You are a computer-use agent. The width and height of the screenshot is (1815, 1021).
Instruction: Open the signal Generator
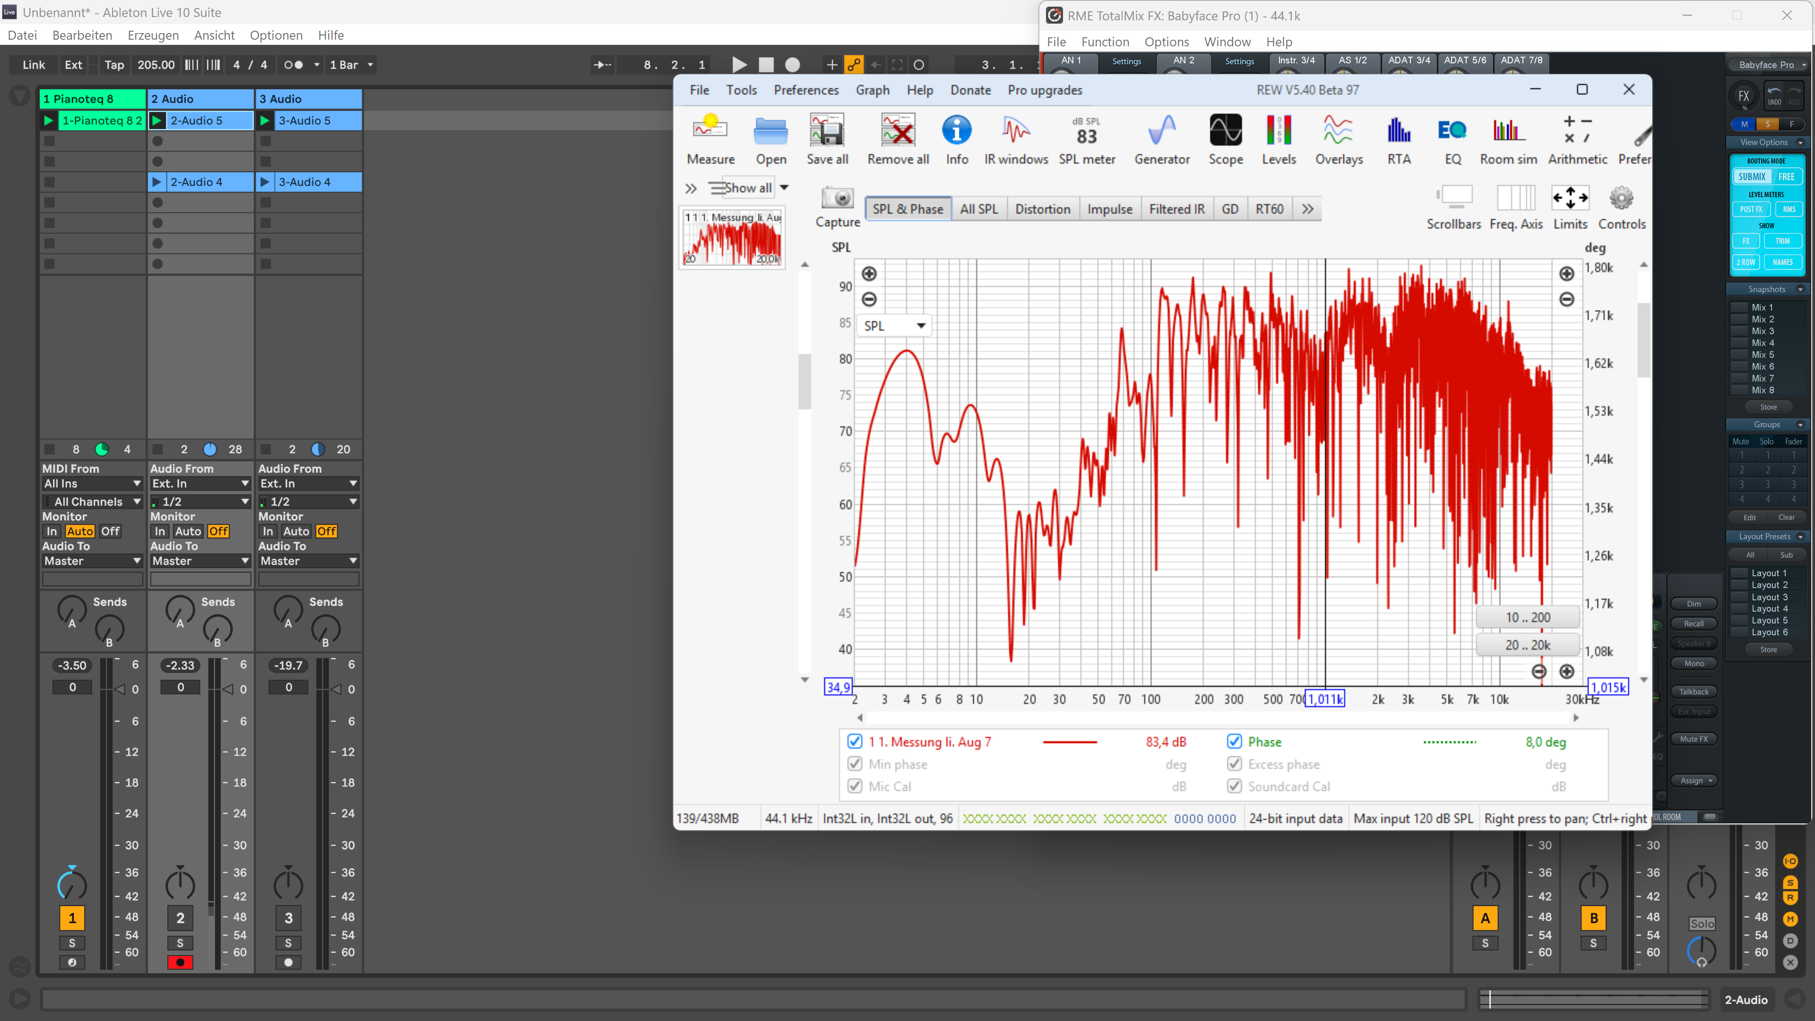click(x=1162, y=139)
